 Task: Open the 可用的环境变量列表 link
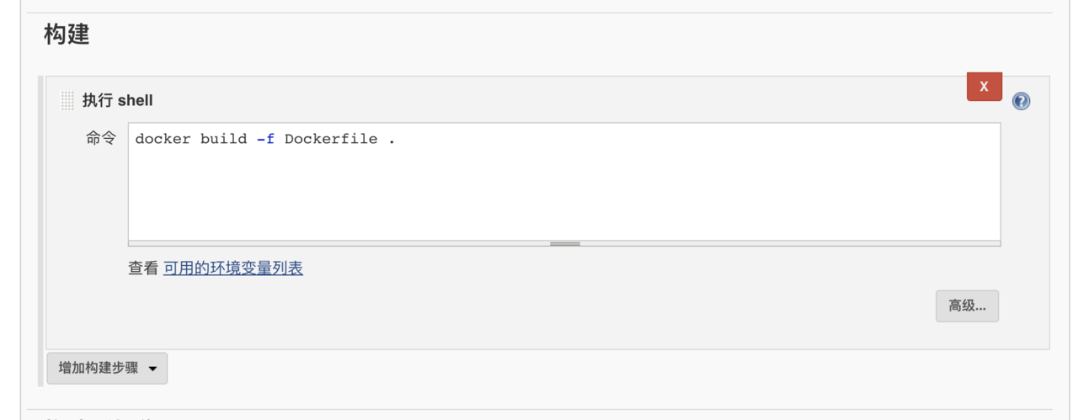(233, 268)
